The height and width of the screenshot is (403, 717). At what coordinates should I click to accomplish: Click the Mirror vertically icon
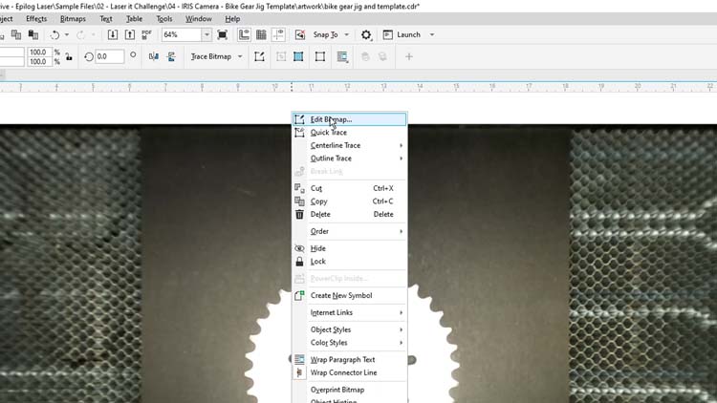[x=171, y=56]
